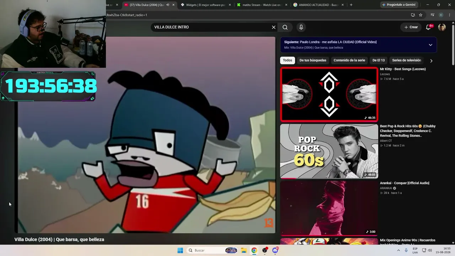Open the ARANKAI channel link
Screen dimensions: 455x256
click(386, 188)
